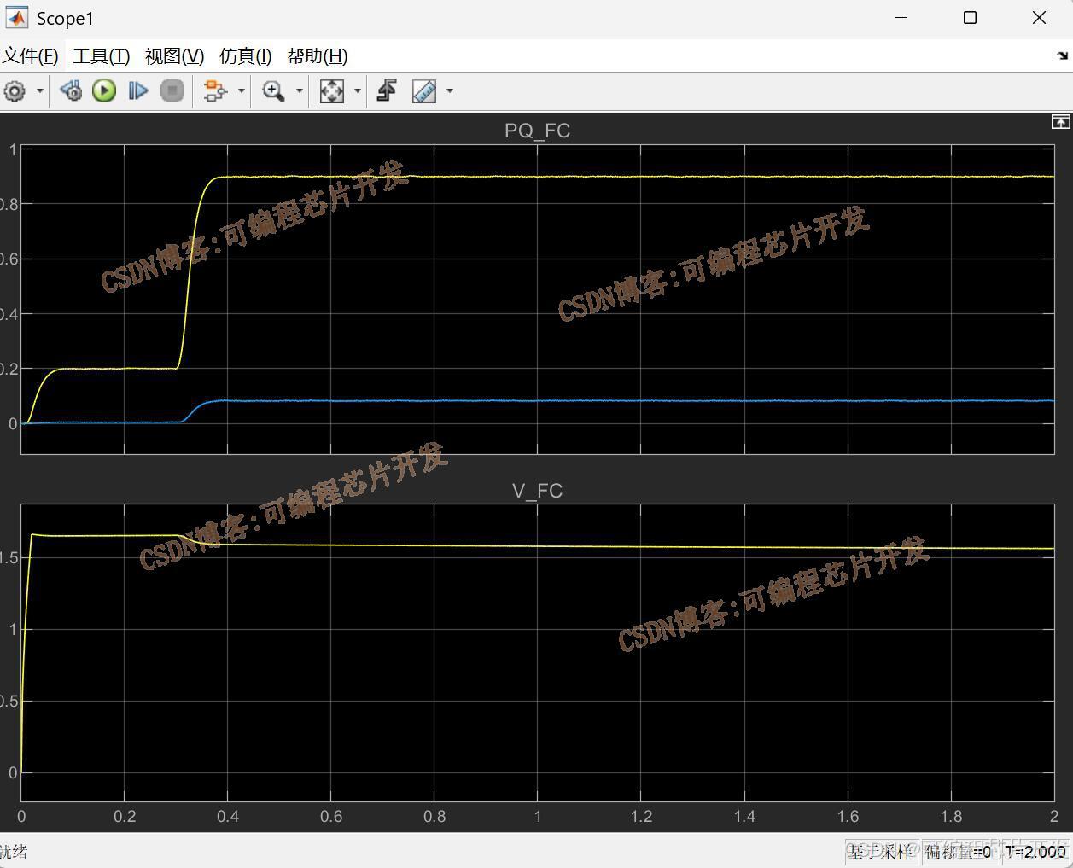Minimize the Scope1 window
Screen dimensions: 1073x868
tap(901, 18)
